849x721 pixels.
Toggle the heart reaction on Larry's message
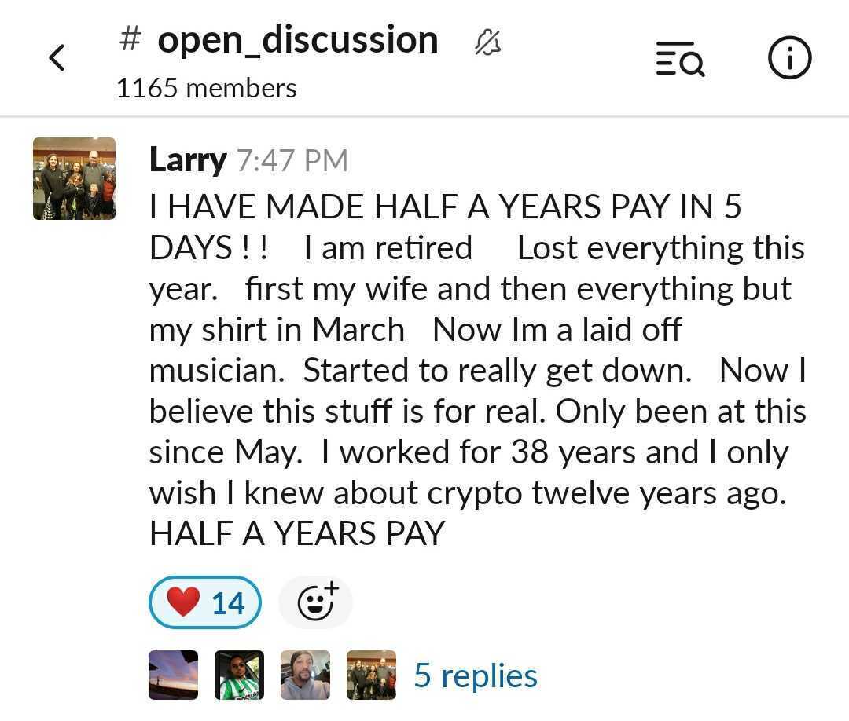pyautogui.click(x=204, y=602)
